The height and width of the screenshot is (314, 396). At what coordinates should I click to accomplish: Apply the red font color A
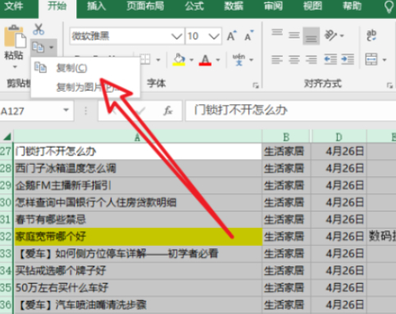(x=205, y=60)
